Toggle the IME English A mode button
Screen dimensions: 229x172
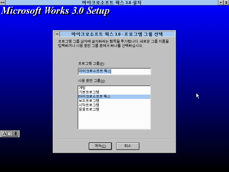4,134
